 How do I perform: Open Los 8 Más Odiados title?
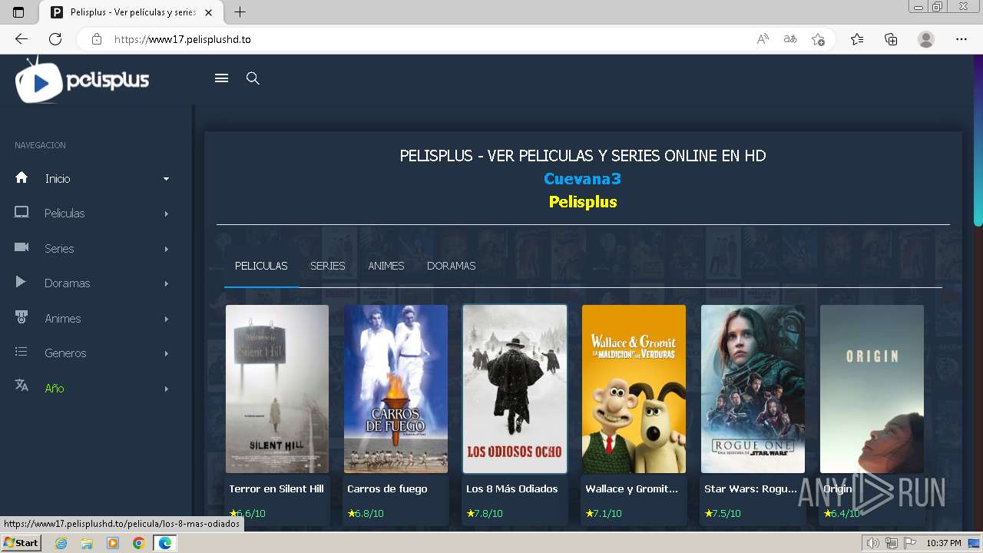511,488
